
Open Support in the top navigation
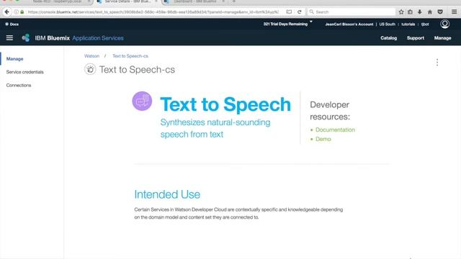415,38
